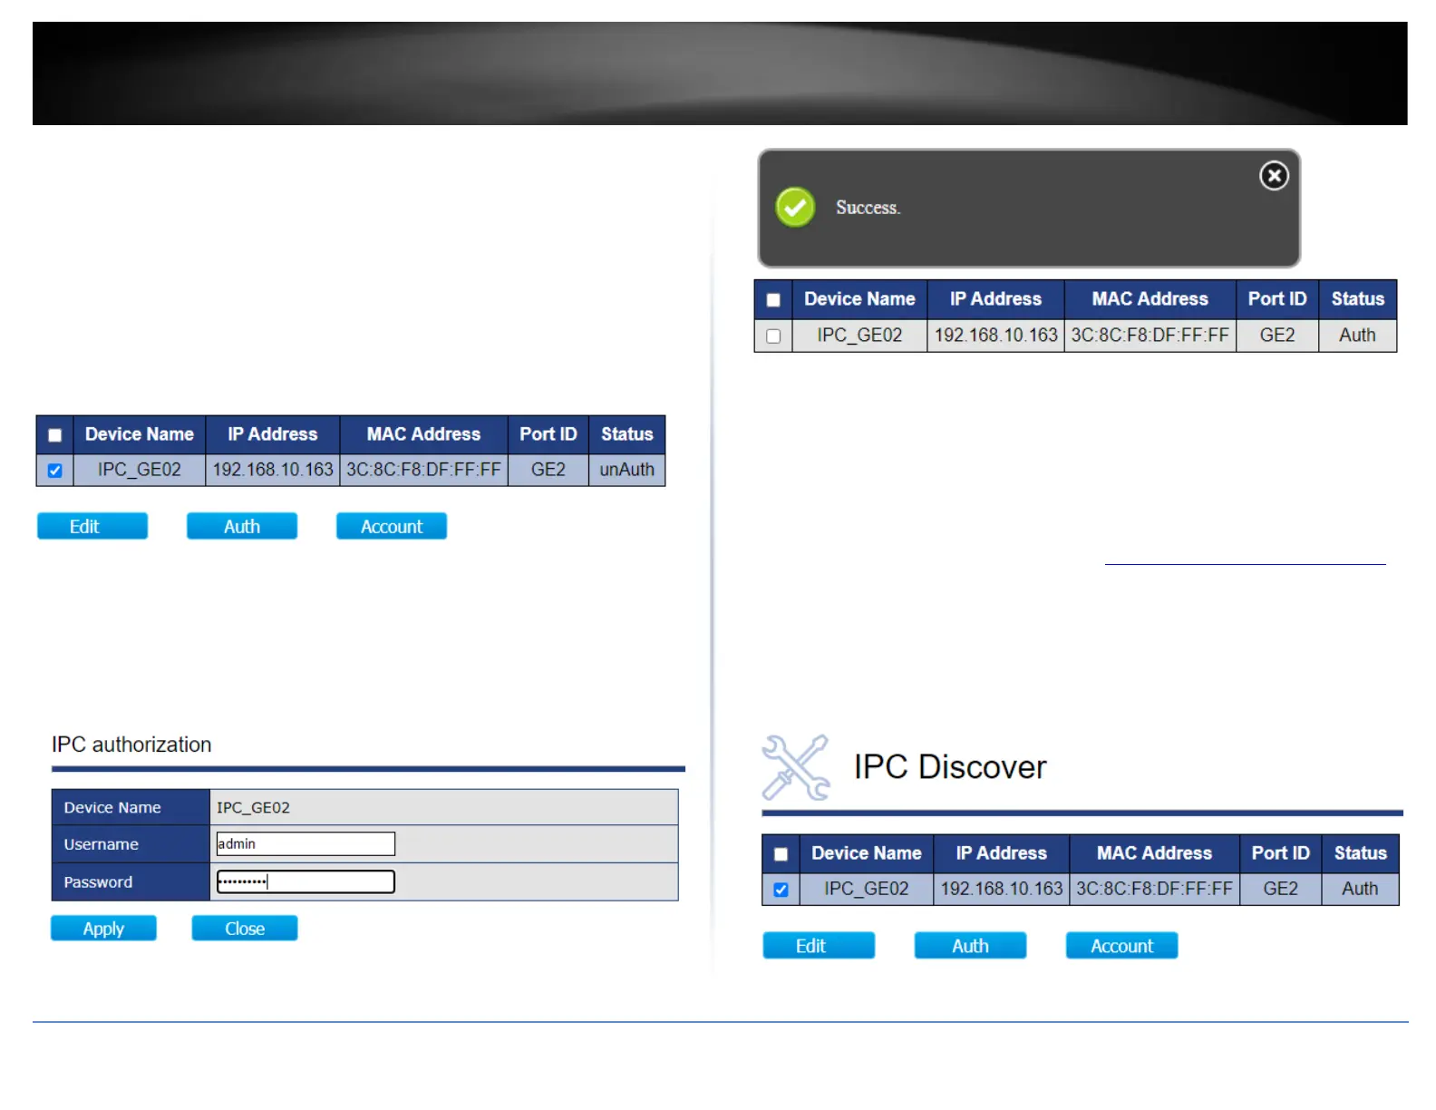The width and height of the screenshot is (1436, 1110).
Task: Click the MAC Address header in the table below Success
Action: click(1150, 299)
